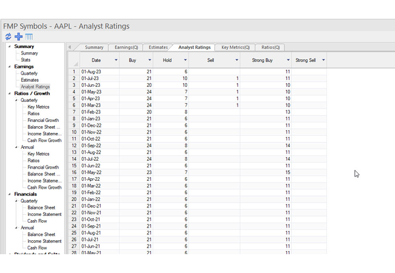Open quarterly Income Statement under Financials
The image size is (395, 273).
pyautogui.click(x=44, y=214)
